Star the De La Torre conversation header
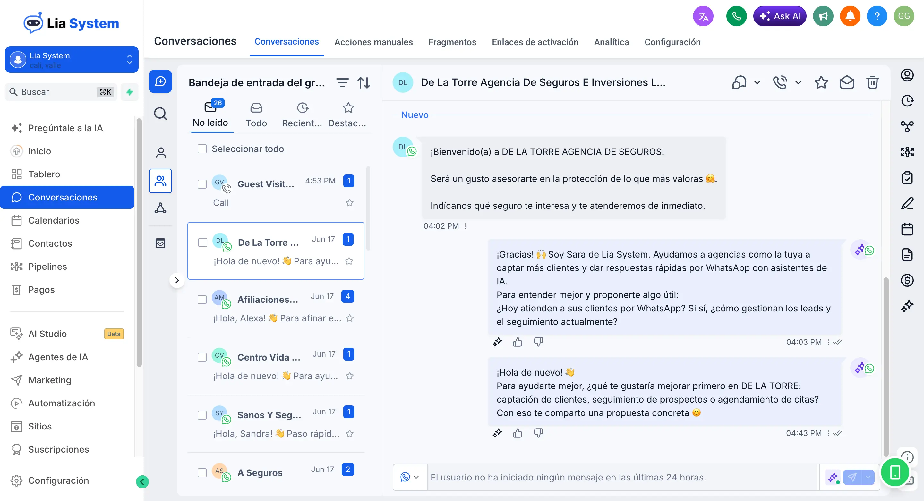This screenshot has width=924, height=501. point(821,82)
